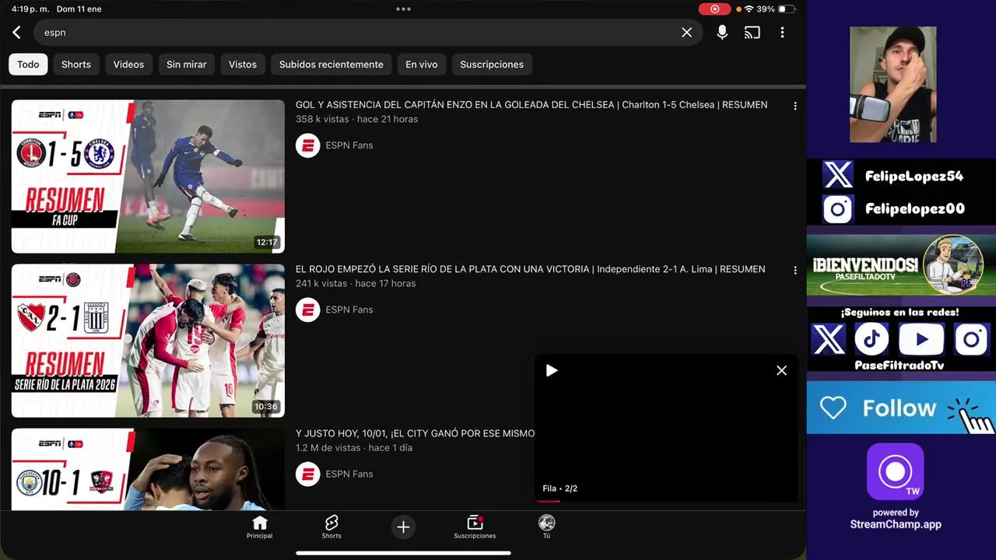Click the Instagram logo next to Felipelopez00
996x560 pixels.
[x=838, y=208]
